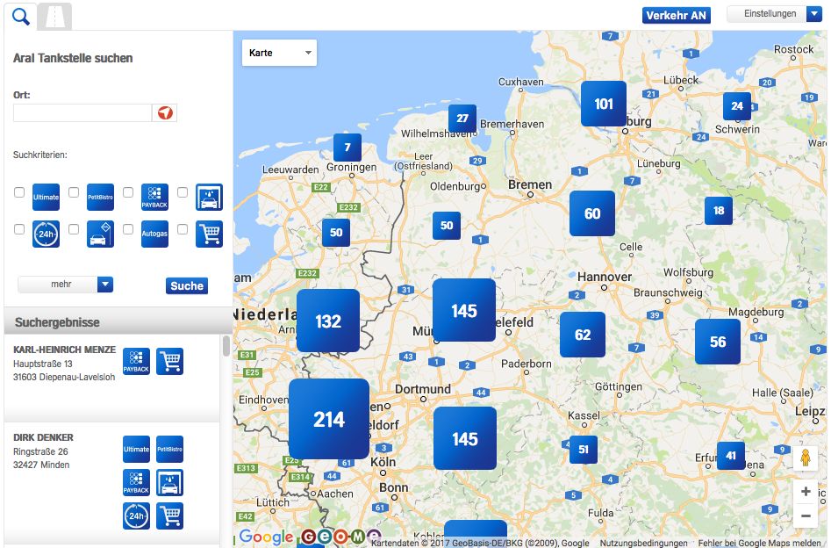
Task: Tick the PAYBACK checkbox
Action: click(x=128, y=192)
